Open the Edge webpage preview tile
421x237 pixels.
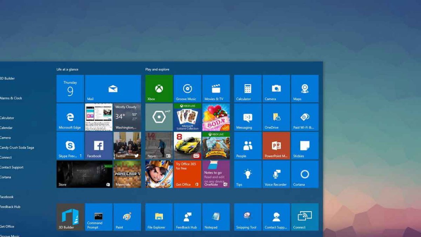99,117
